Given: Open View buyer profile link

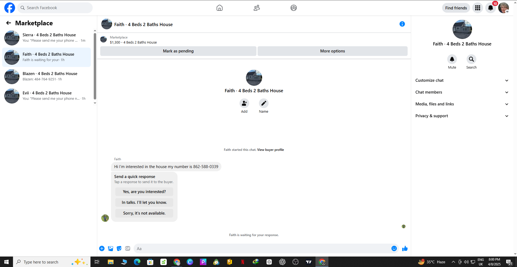Looking at the screenshot, I should click(x=270, y=150).
